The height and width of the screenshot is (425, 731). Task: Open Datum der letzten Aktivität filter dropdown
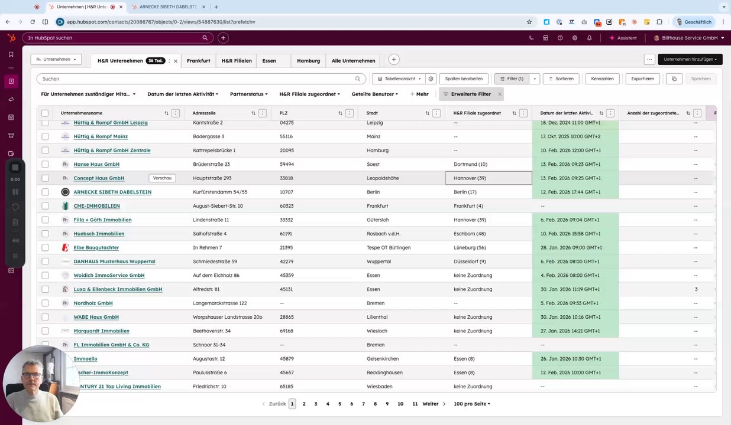click(x=183, y=94)
